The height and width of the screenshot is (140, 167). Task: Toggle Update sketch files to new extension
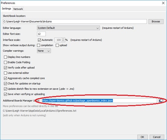[x=6, y=89]
